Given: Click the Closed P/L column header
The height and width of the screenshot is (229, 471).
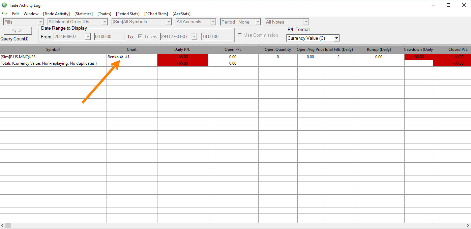Looking at the screenshot, I should 452,50.
